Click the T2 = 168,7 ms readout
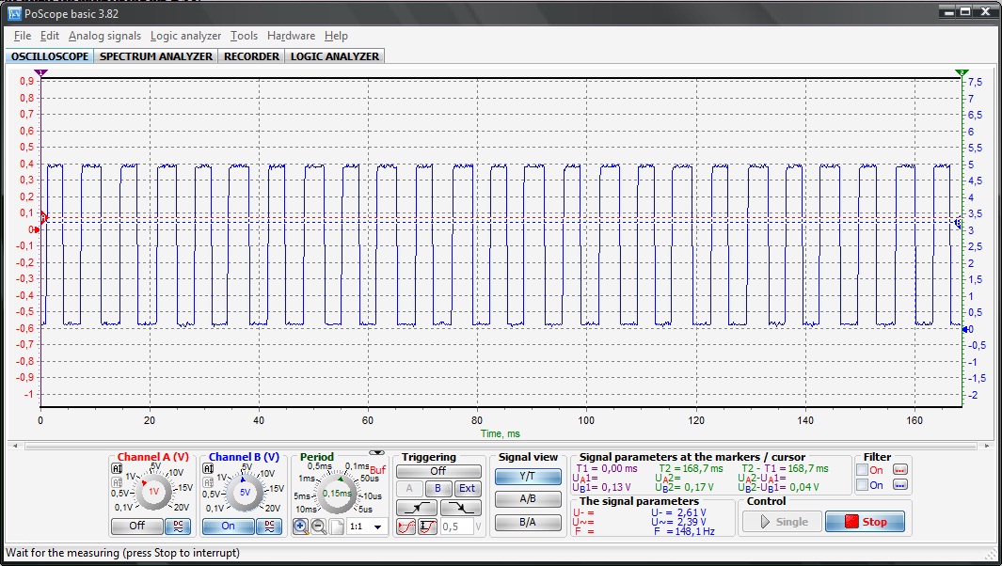The height and width of the screenshot is (566, 1002). click(x=692, y=468)
